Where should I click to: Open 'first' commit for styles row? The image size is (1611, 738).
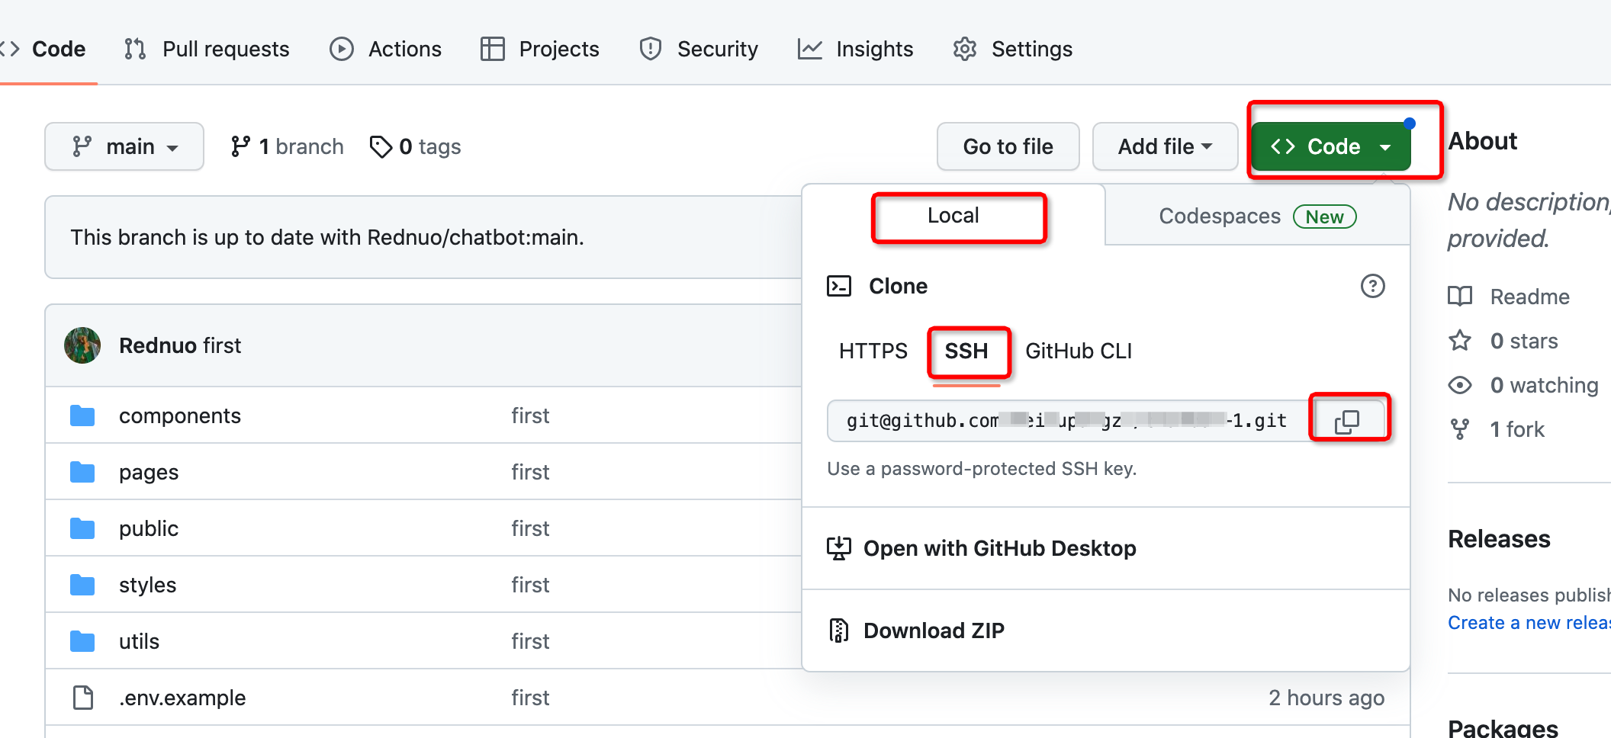pyautogui.click(x=530, y=585)
